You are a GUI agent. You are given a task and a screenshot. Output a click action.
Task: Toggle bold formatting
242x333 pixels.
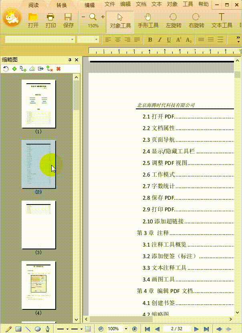click(150, 40)
